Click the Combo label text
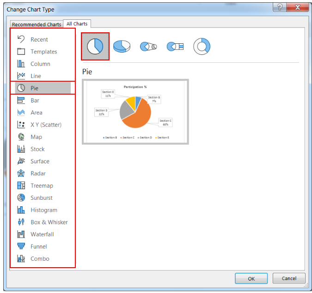Screen dimensions: 312x293 (x=40, y=259)
